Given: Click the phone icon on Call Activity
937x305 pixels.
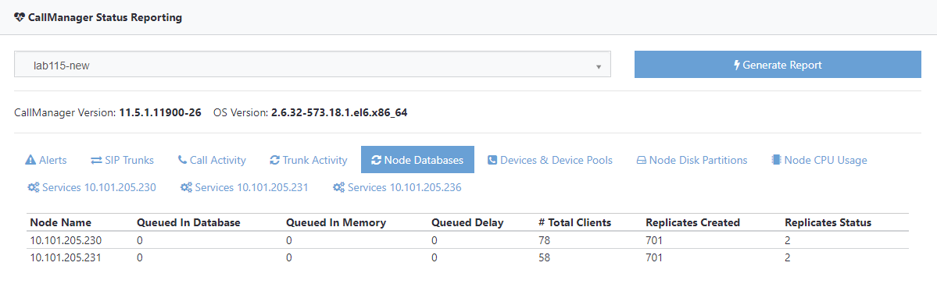Looking at the screenshot, I should [182, 160].
